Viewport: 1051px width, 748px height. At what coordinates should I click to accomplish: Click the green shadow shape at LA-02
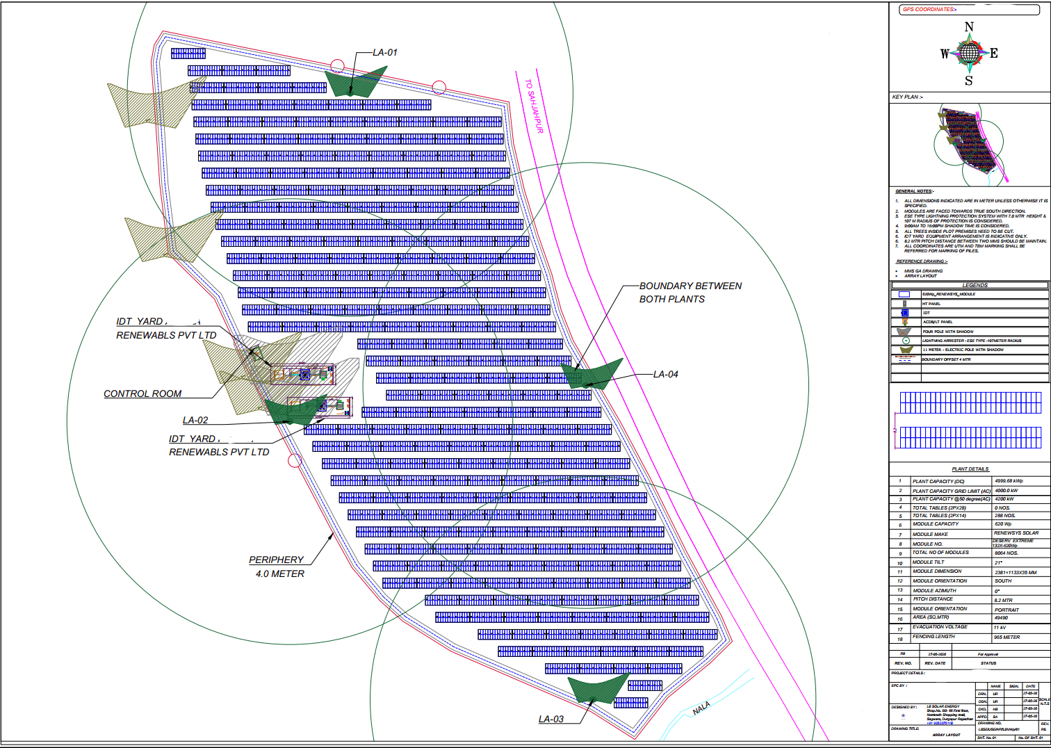click(x=295, y=409)
